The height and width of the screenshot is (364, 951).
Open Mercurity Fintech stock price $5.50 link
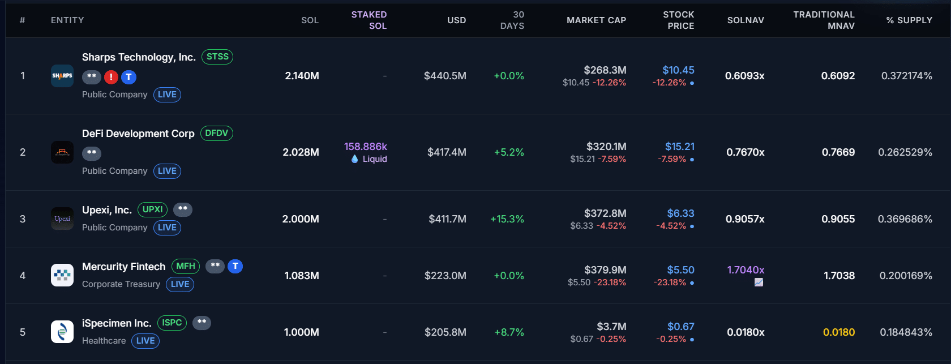click(x=680, y=270)
